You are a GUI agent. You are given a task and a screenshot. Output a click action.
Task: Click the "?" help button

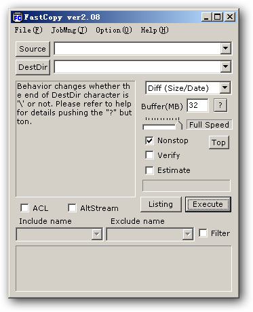click(220, 105)
